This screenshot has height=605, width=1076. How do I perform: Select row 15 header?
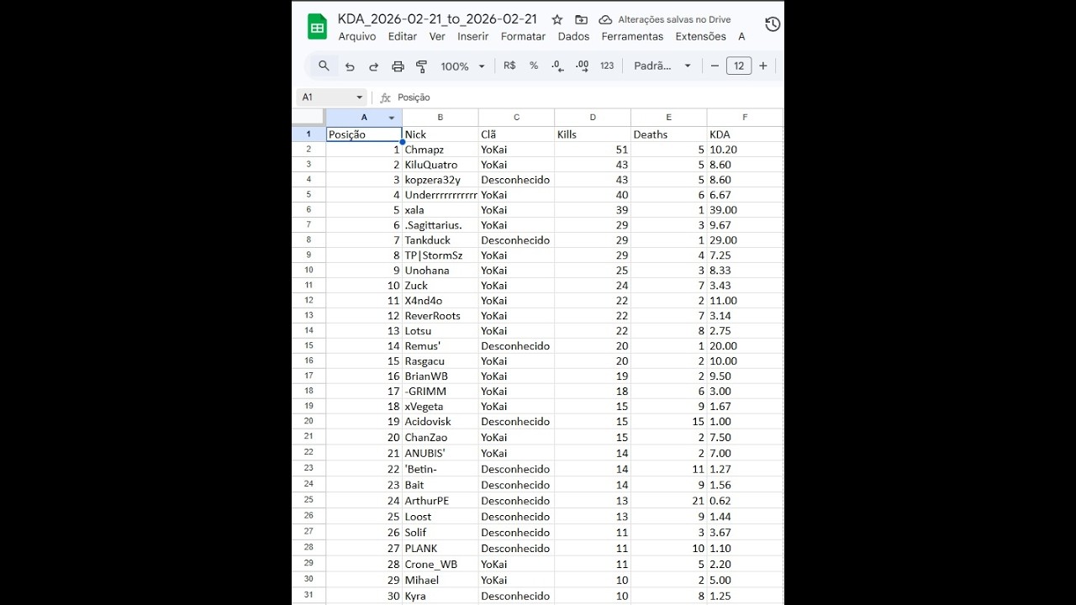[309, 346]
